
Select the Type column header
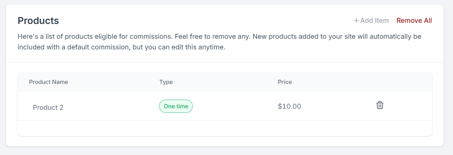pos(166,82)
